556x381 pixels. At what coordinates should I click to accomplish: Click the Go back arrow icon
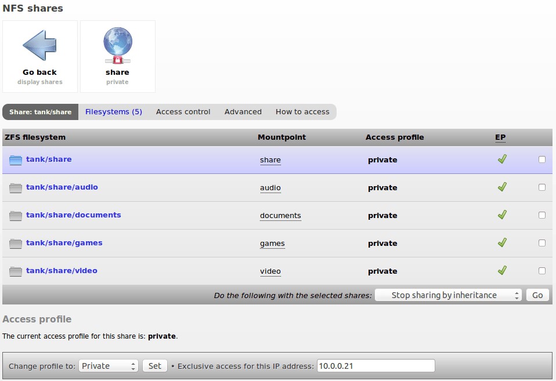pos(39,45)
